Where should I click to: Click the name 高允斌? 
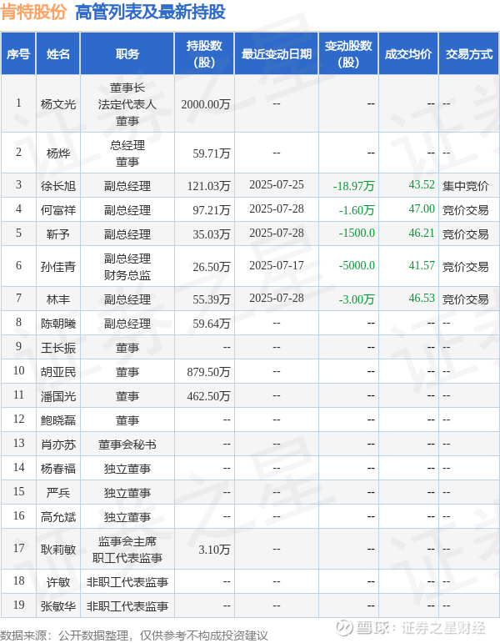(x=58, y=517)
